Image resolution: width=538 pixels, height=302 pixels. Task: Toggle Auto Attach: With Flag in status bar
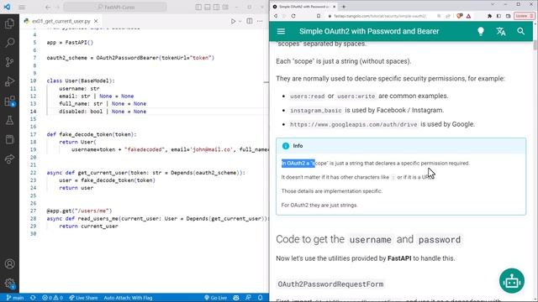tap(128, 298)
